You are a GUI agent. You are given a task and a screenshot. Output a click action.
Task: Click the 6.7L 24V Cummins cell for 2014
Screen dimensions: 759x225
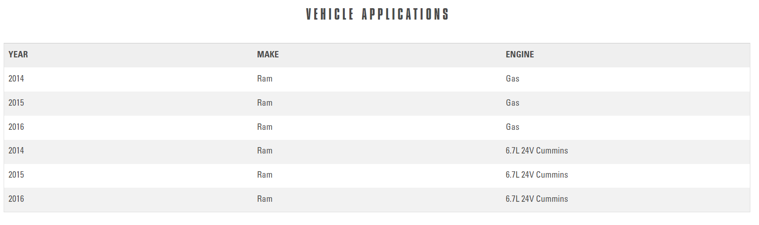pyautogui.click(x=537, y=151)
